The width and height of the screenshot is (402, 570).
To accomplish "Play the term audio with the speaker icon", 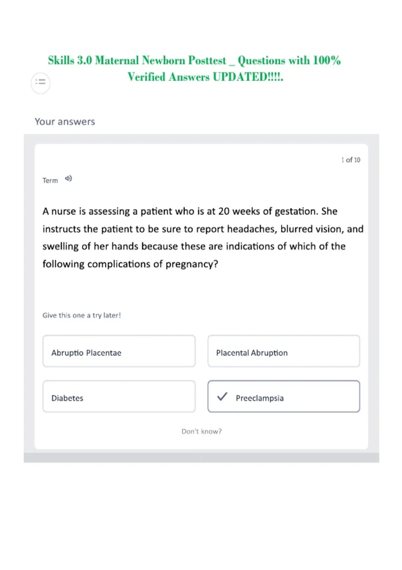I will [68, 179].
